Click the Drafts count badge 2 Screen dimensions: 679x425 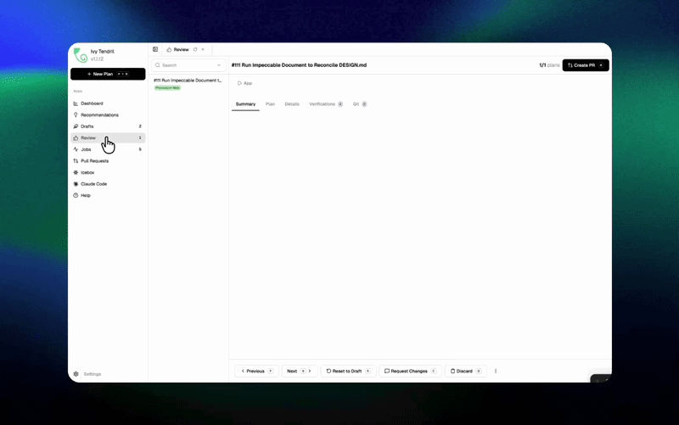(x=140, y=126)
